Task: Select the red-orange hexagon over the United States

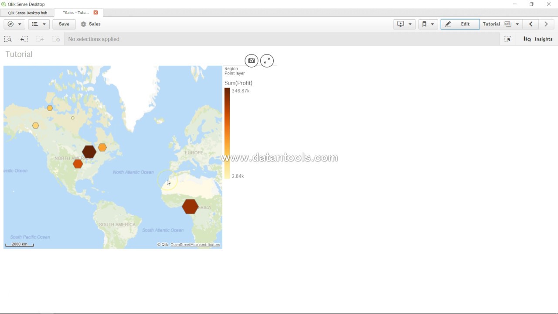Action: tap(78, 164)
